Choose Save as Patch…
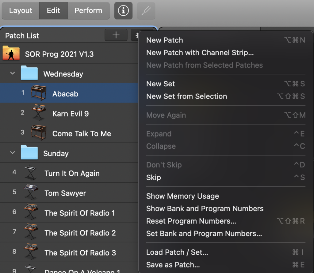 tap(226, 265)
